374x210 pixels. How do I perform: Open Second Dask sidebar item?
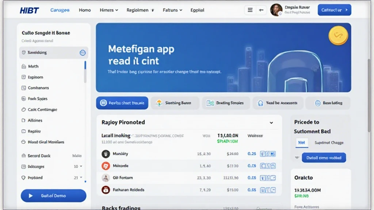pos(39,156)
